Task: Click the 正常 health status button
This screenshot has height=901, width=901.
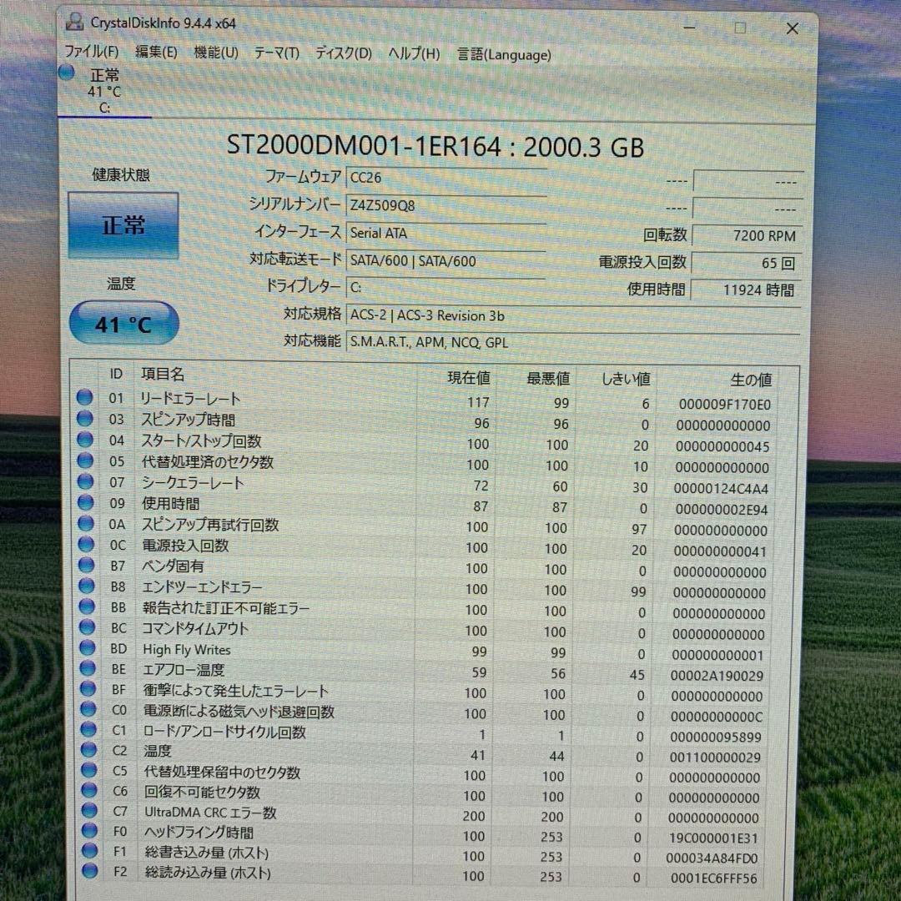Action: pyautogui.click(x=123, y=224)
